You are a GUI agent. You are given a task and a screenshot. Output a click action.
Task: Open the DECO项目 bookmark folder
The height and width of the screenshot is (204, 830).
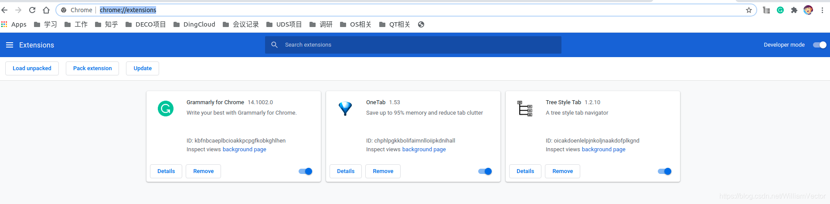(146, 24)
